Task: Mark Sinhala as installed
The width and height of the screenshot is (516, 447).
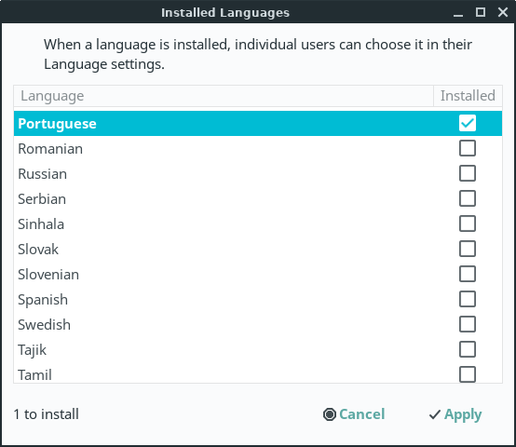Action: (468, 224)
